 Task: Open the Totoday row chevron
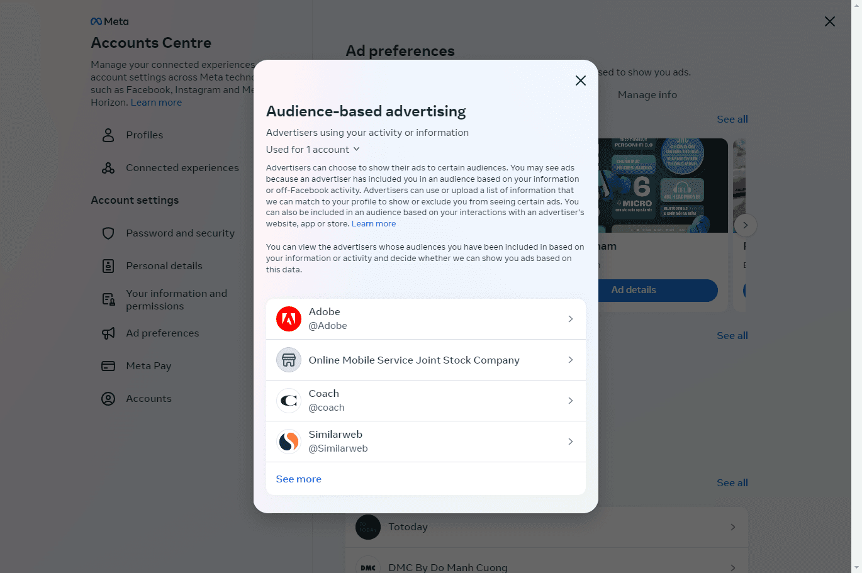(x=732, y=527)
